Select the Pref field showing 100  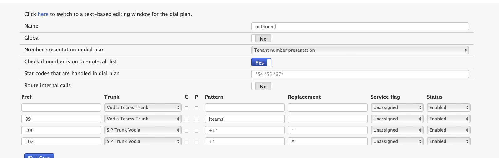coord(61,130)
